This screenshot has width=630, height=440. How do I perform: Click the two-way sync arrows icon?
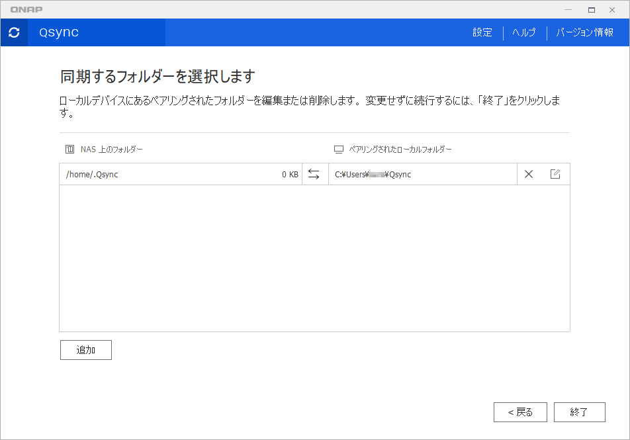tap(314, 174)
